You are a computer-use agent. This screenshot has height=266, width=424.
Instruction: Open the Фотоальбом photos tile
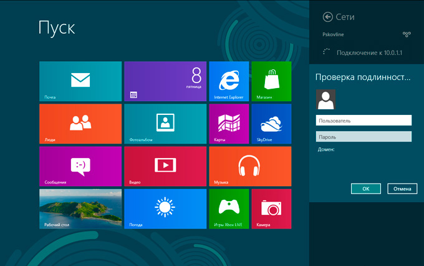point(165,124)
